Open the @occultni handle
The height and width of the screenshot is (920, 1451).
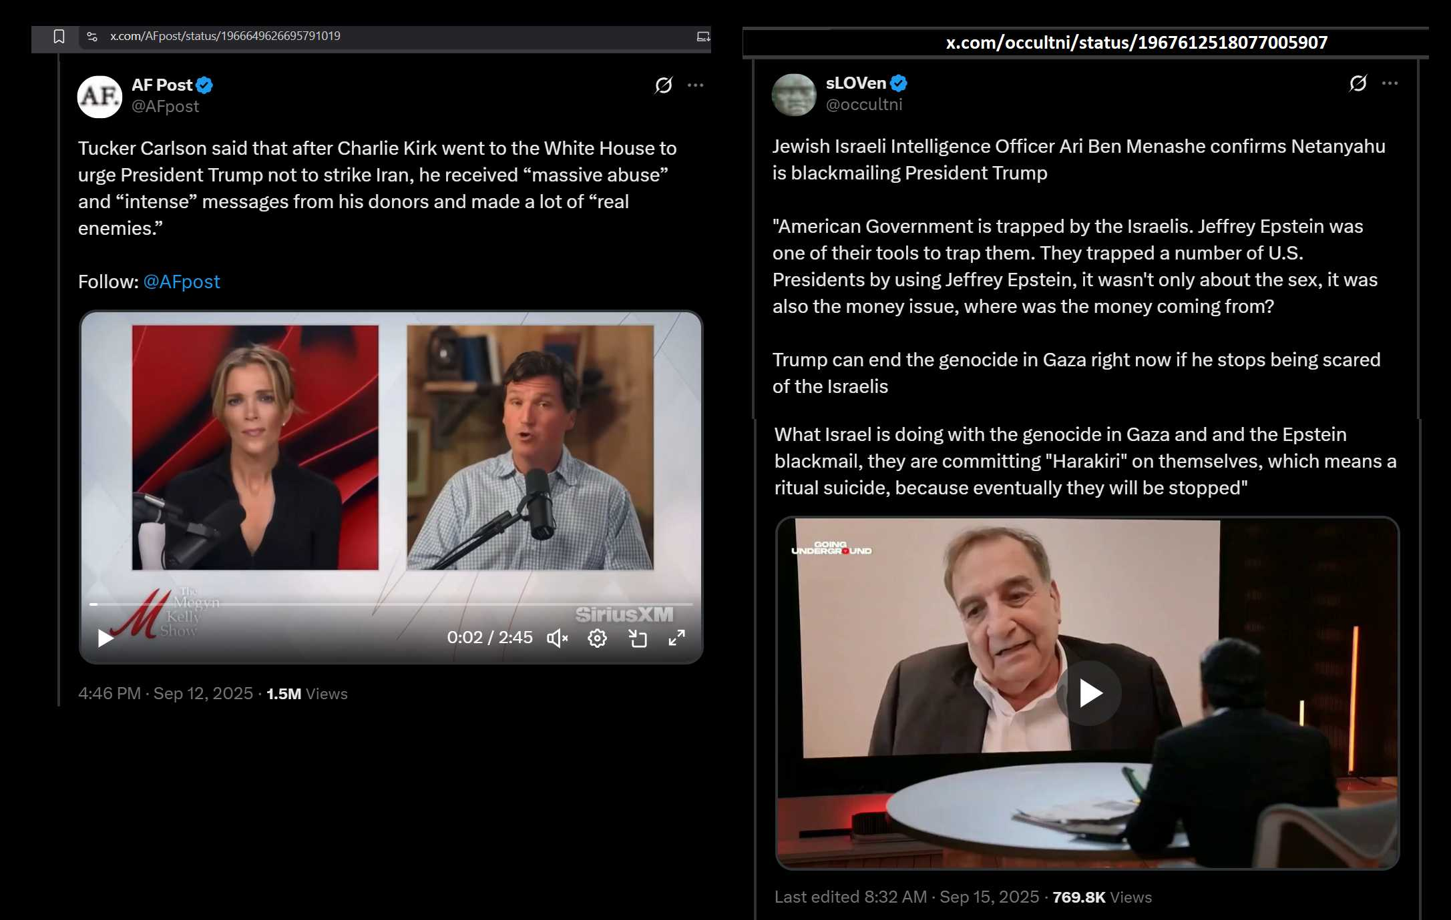[864, 104]
